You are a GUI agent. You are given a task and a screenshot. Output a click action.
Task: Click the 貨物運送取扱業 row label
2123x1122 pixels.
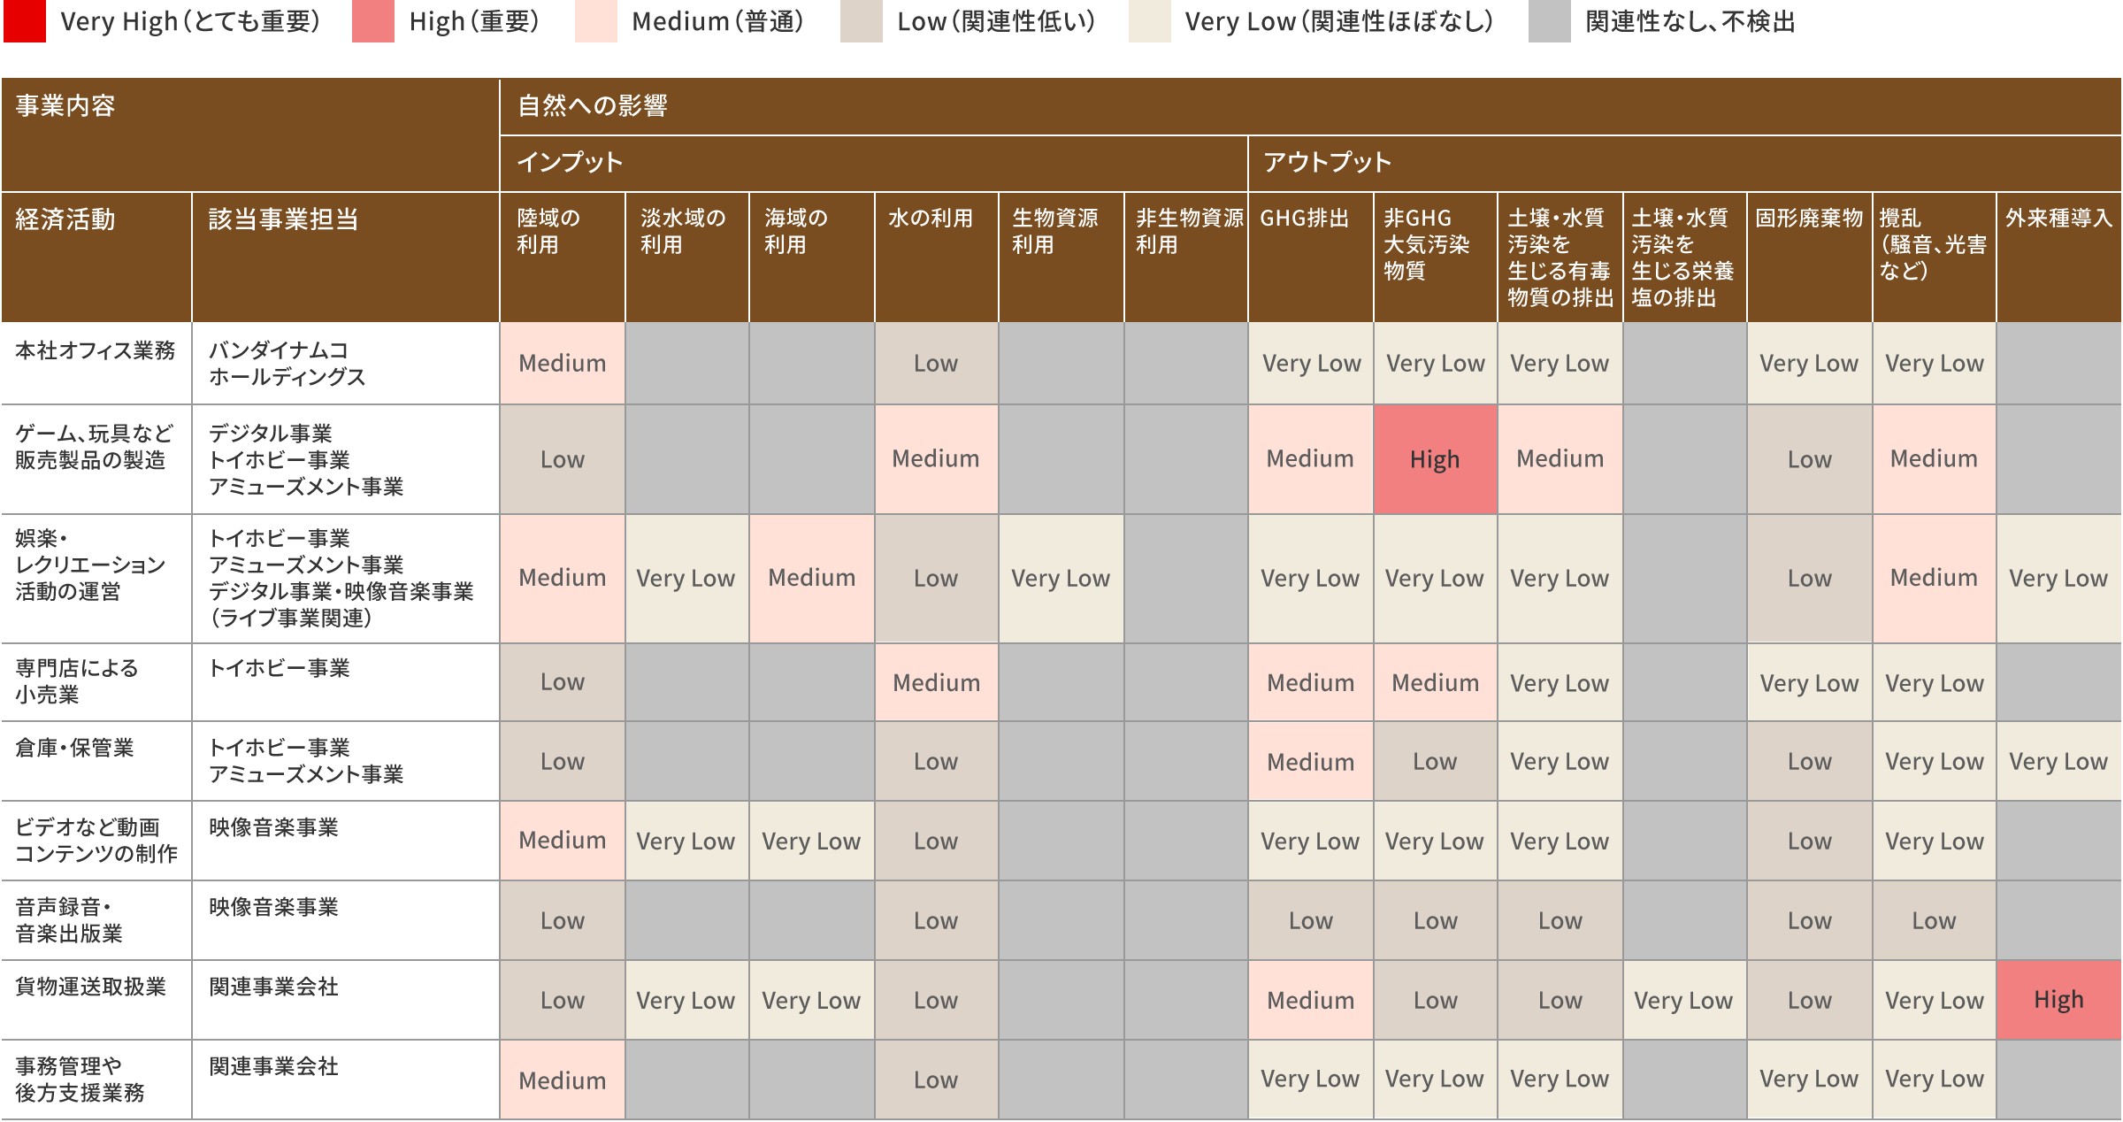[x=96, y=1000]
